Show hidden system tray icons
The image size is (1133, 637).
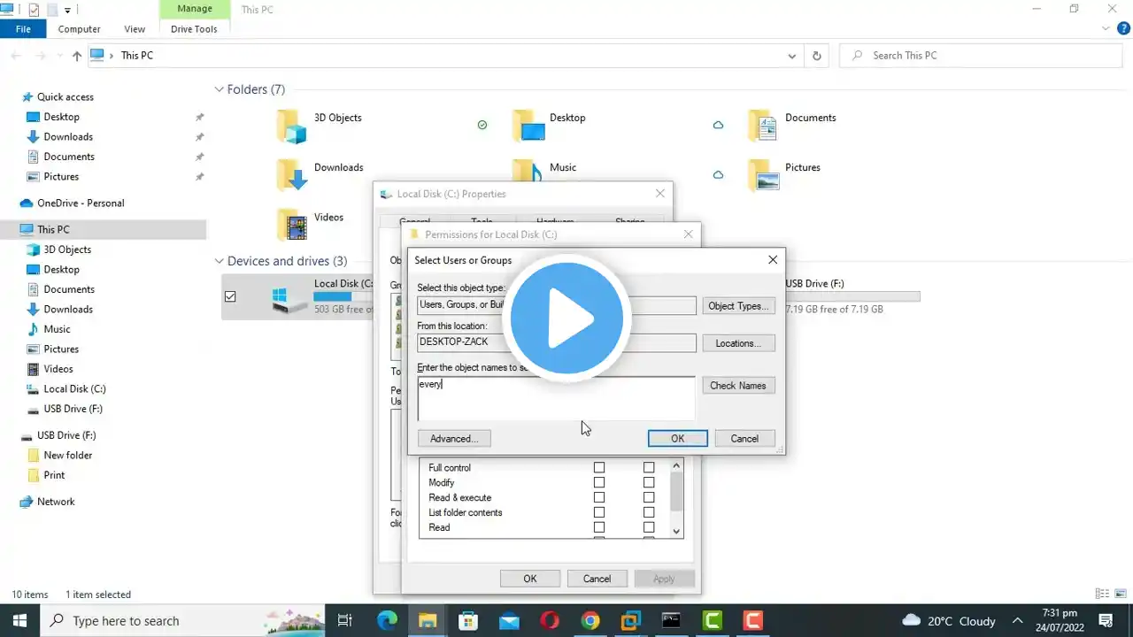[x=1018, y=620]
